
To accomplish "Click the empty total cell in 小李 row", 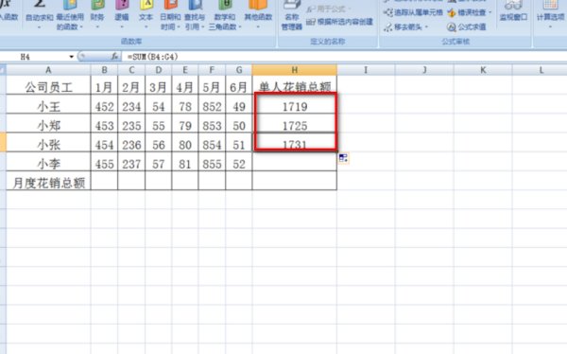I will [295, 162].
